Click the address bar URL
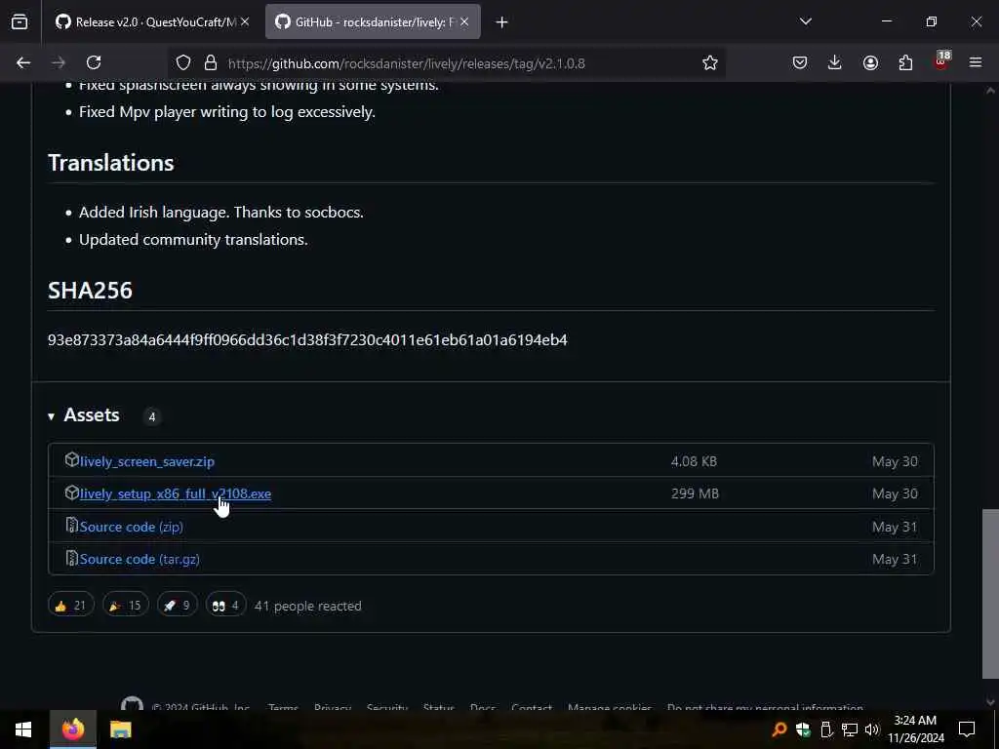 point(406,63)
